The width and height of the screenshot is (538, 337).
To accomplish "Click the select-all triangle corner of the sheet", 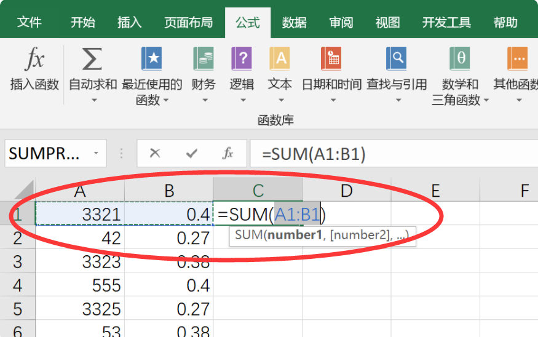I will [25, 190].
